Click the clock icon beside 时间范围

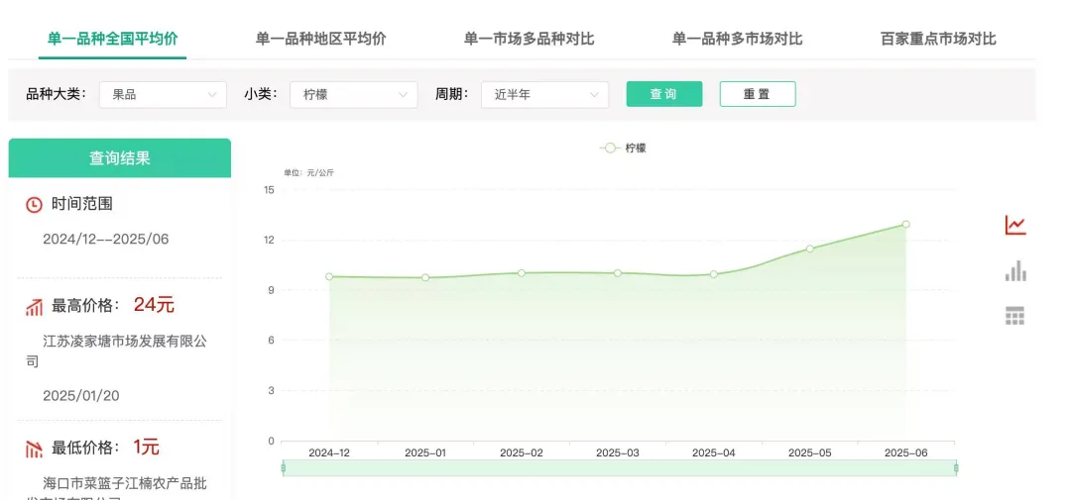[34, 204]
